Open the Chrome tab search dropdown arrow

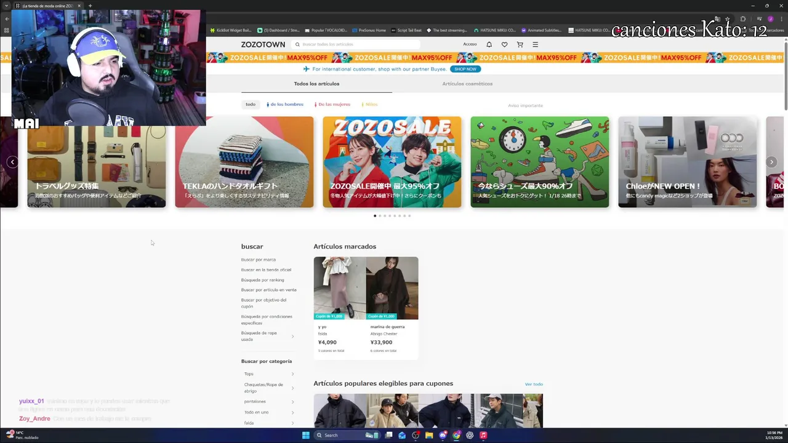point(6,6)
